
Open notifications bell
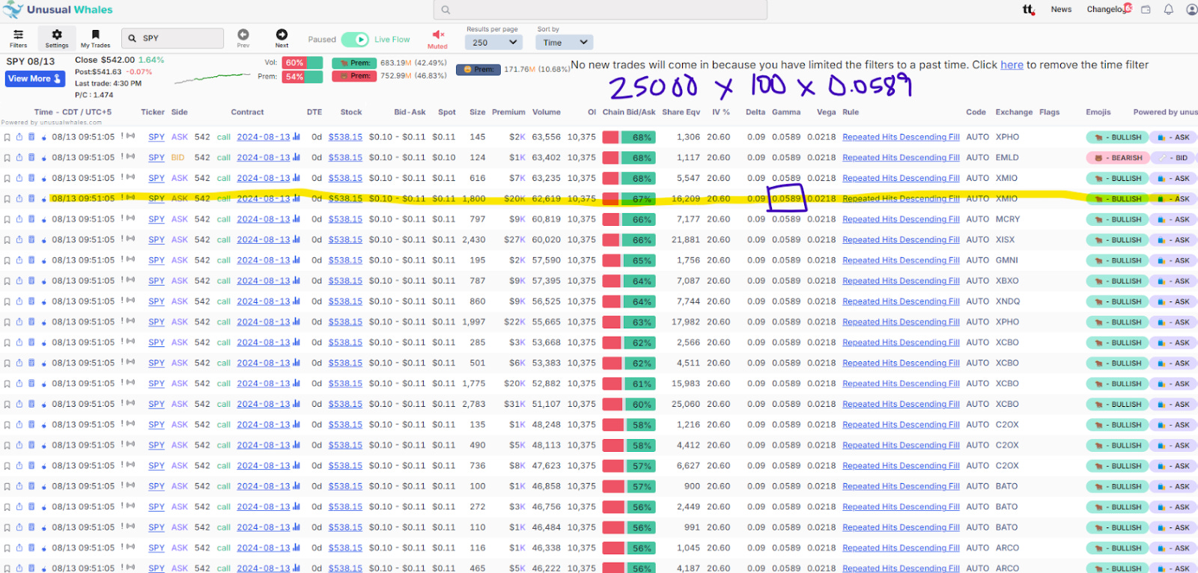[x=1168, y=10]
